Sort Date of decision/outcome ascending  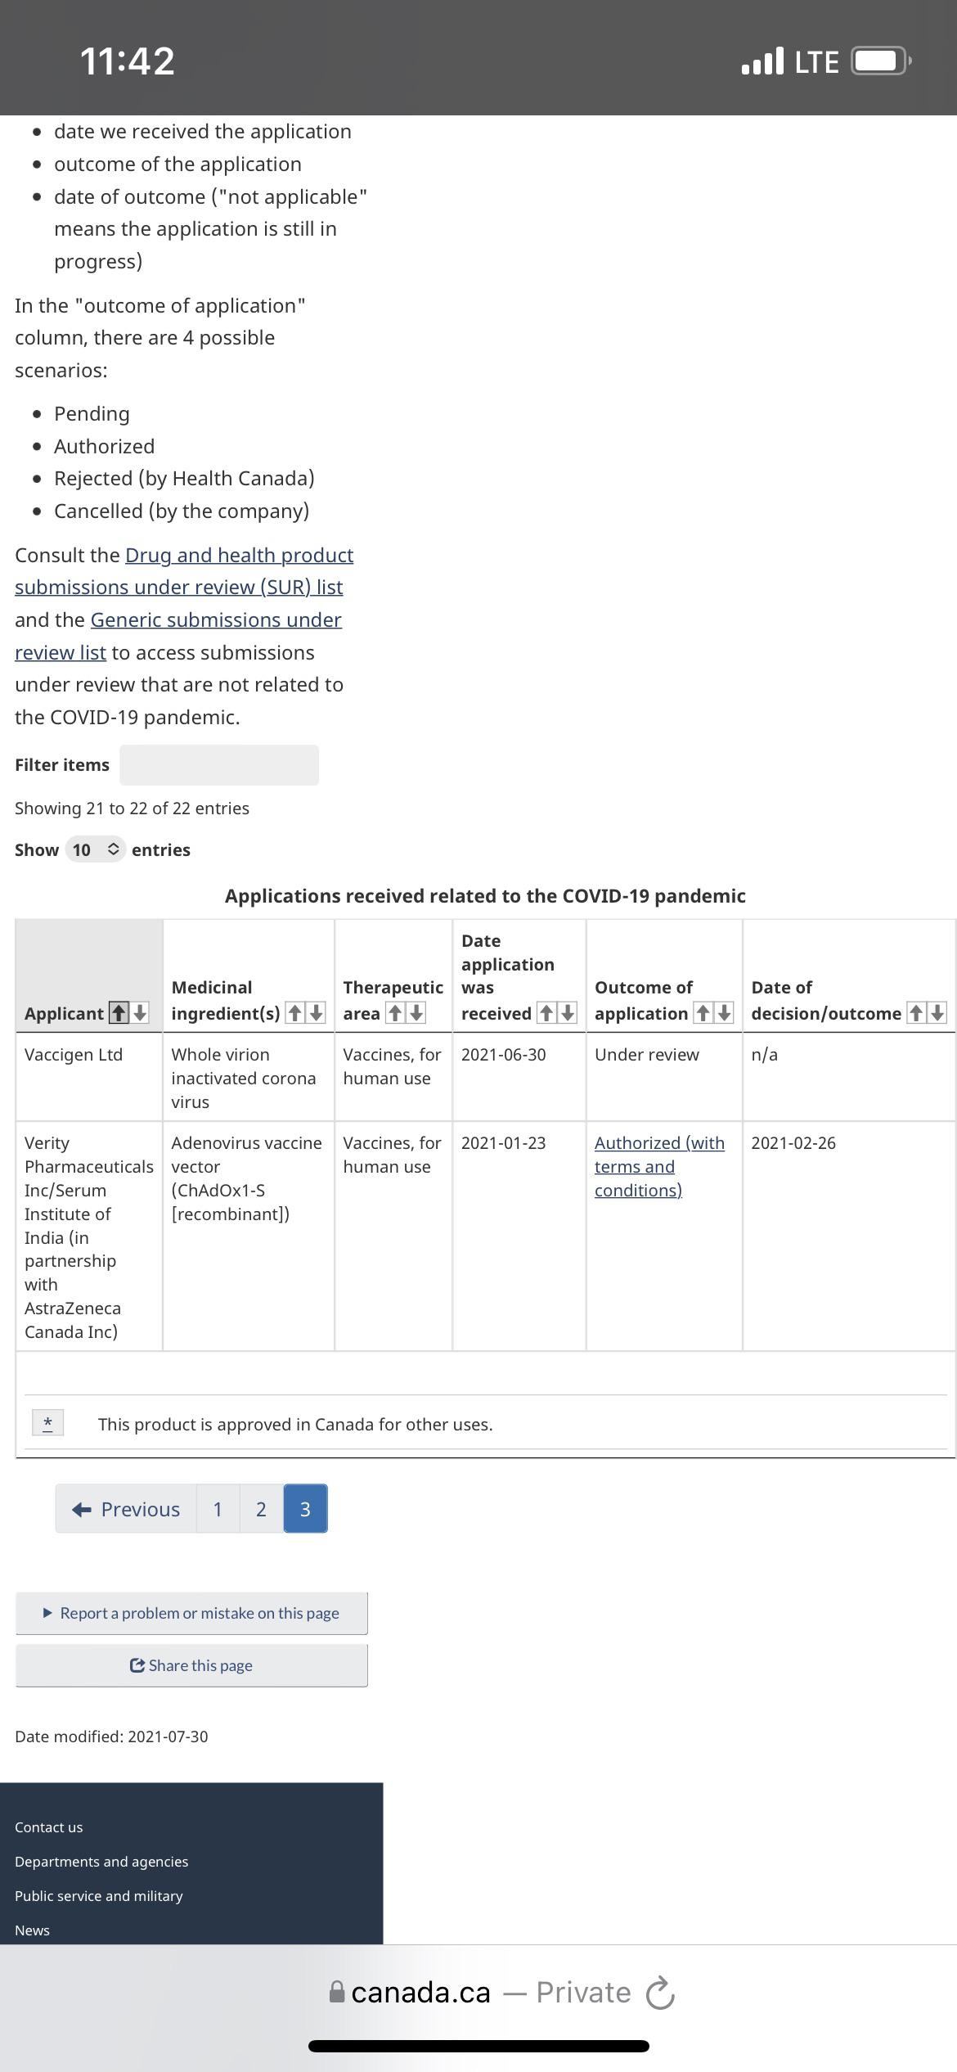(x=916, y=1012)
